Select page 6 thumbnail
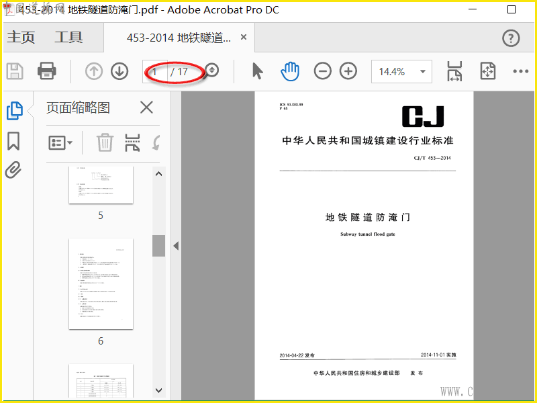The height and width of the screenshot is (403, 537). [x=101, y=283]
